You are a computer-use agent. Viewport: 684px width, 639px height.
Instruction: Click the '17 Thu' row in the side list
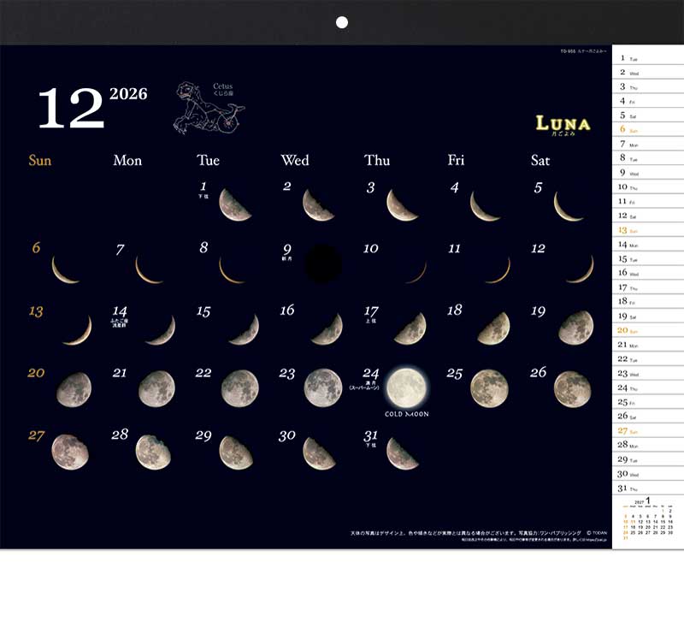click(x=648, y=287)
